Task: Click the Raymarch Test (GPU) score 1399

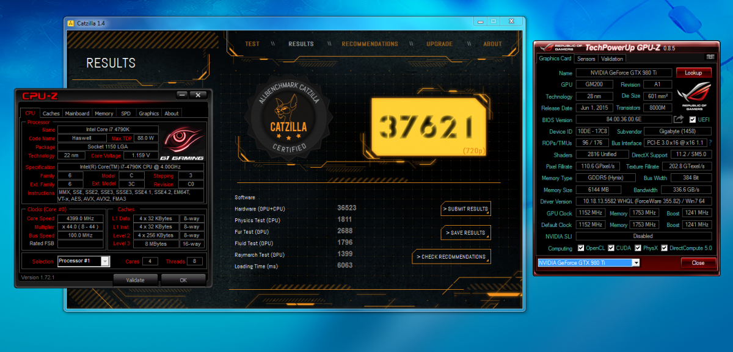Action: click(x=345, y=254)
